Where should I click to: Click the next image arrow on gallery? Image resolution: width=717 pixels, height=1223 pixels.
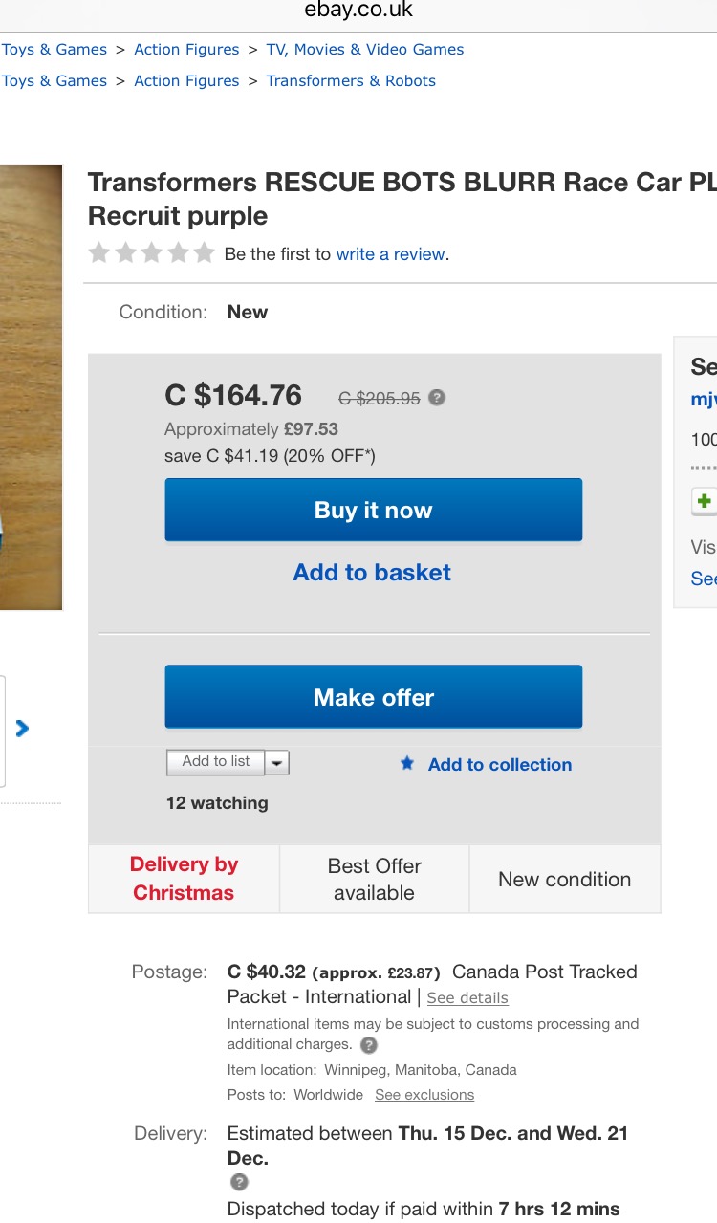pos(22,729)
